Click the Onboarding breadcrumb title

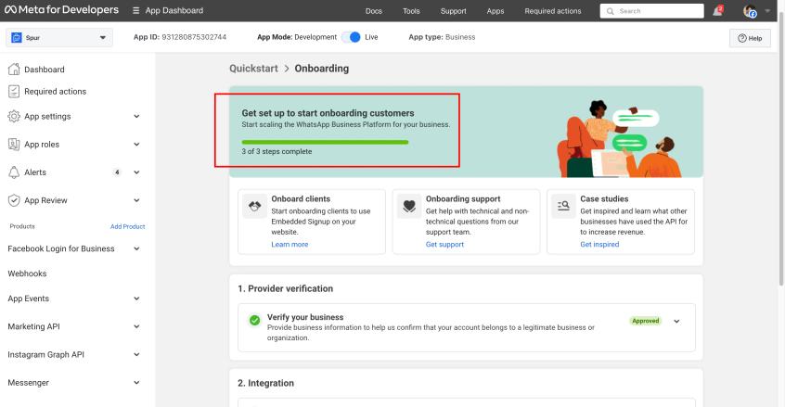(x=321, y=69)
